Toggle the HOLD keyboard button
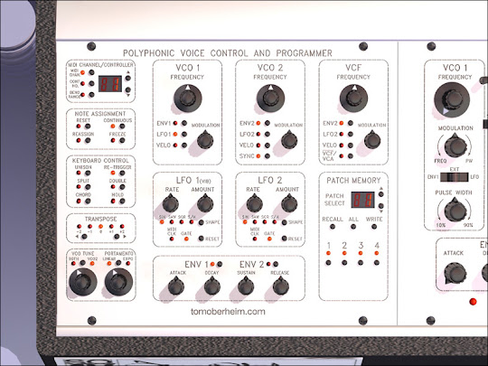The width and height of the screenshot is (488, 366). [122, 202]
